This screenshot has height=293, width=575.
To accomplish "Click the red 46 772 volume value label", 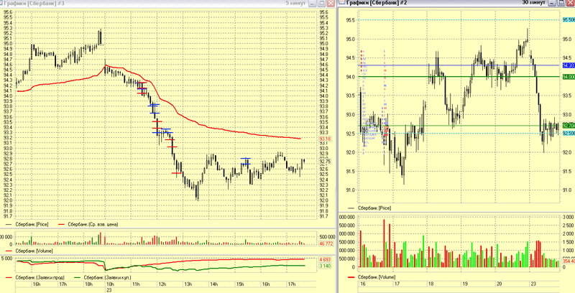I will click(x=326, y=243).
